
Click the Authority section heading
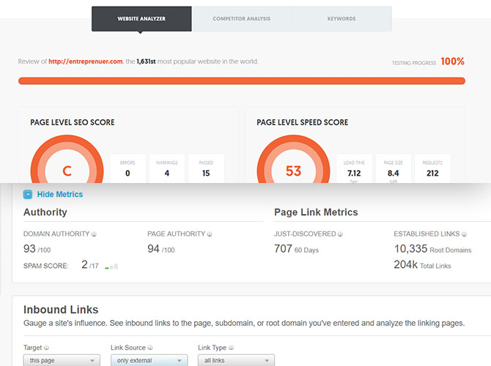(45, 212)
